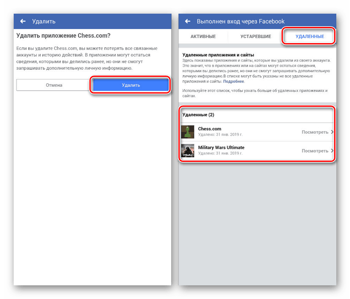The image size is (350, 299).
Task: Click the Удалить приложение Chess.com? heading
Action: 63,35
